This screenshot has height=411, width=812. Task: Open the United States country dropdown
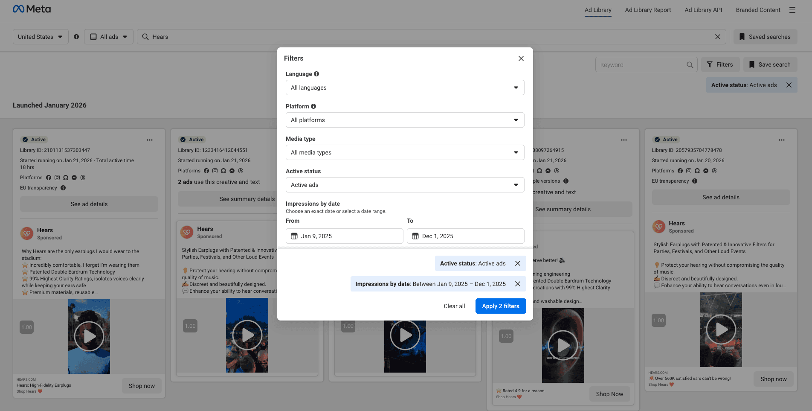click(41, 37)
